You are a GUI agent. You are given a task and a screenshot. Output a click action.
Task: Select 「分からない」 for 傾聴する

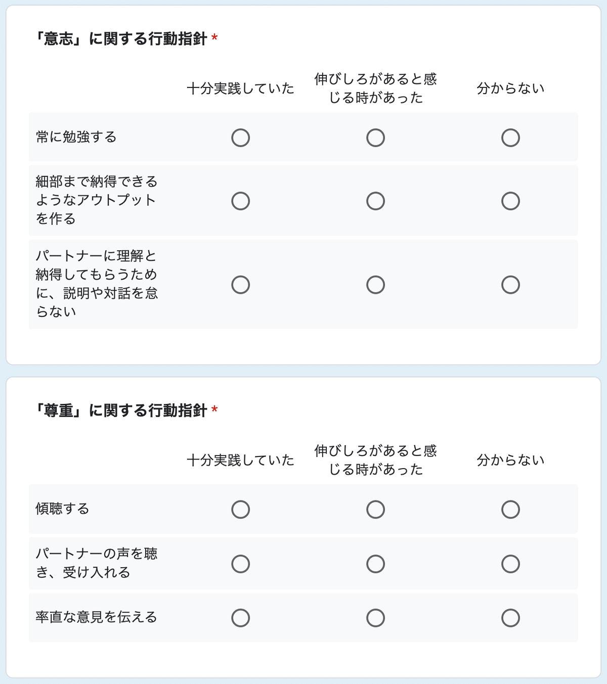(510, 510)
